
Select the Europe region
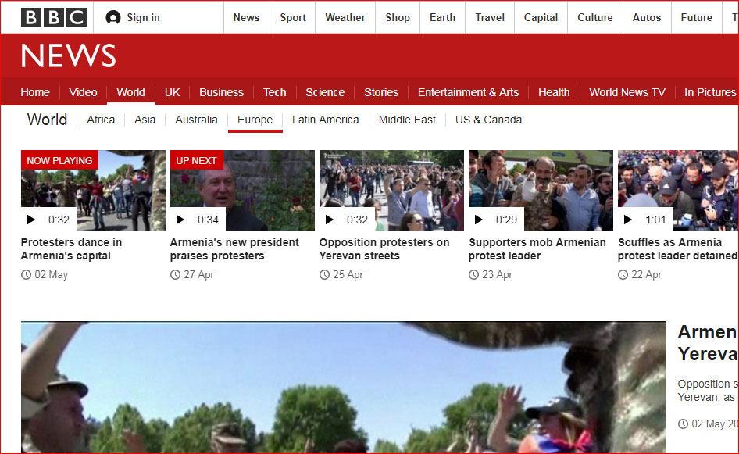(255, 120)
